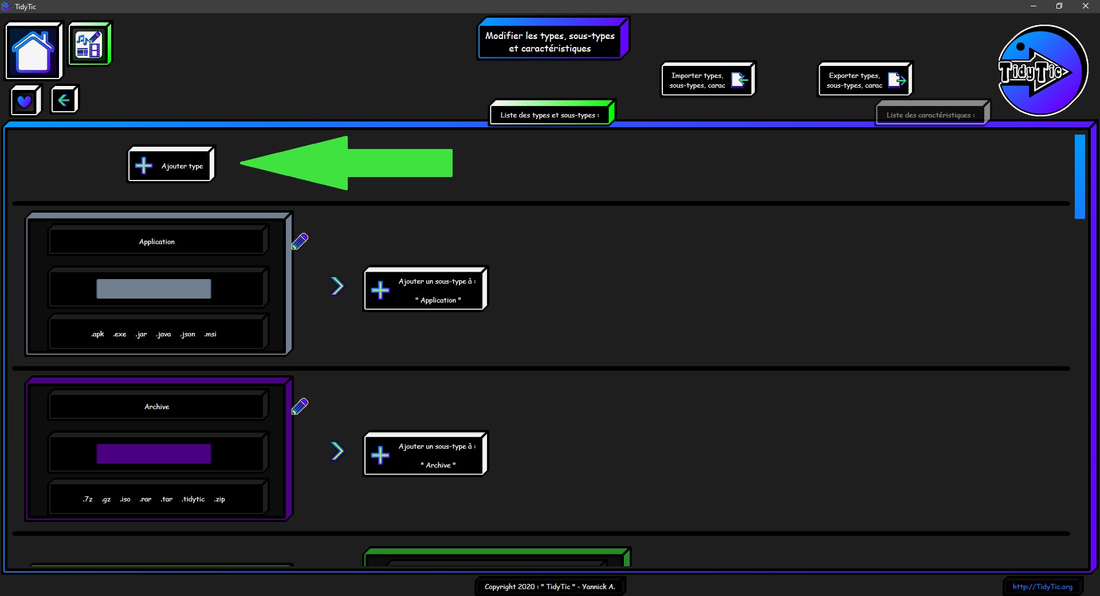Go to the Home screen icon
Image resolution: width=1100 pixels, height=596 pixels.
pos(33,51)
